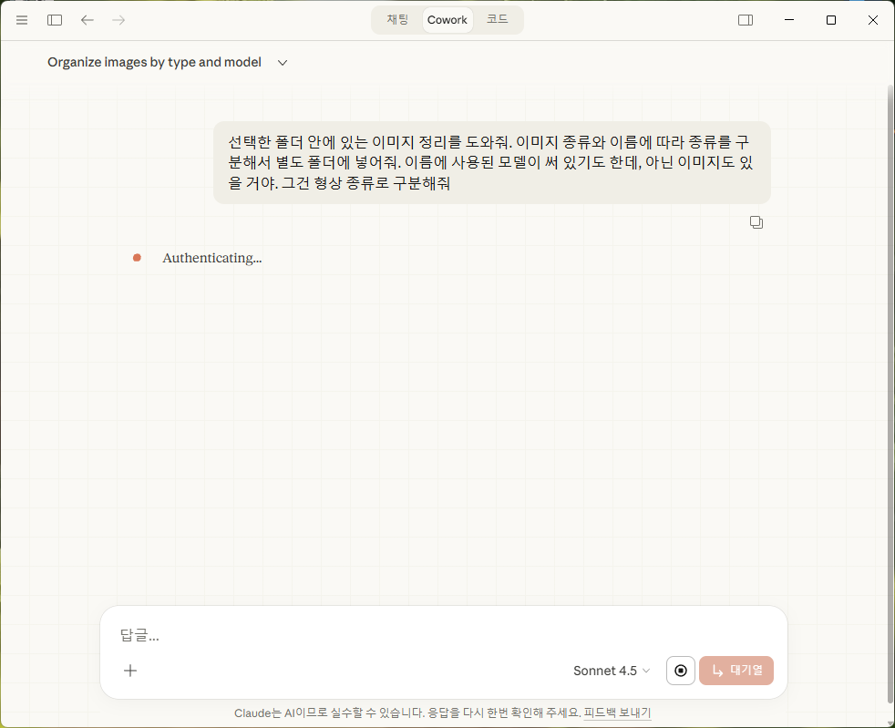Switch to the 코드 tab

tap(497, 20)
